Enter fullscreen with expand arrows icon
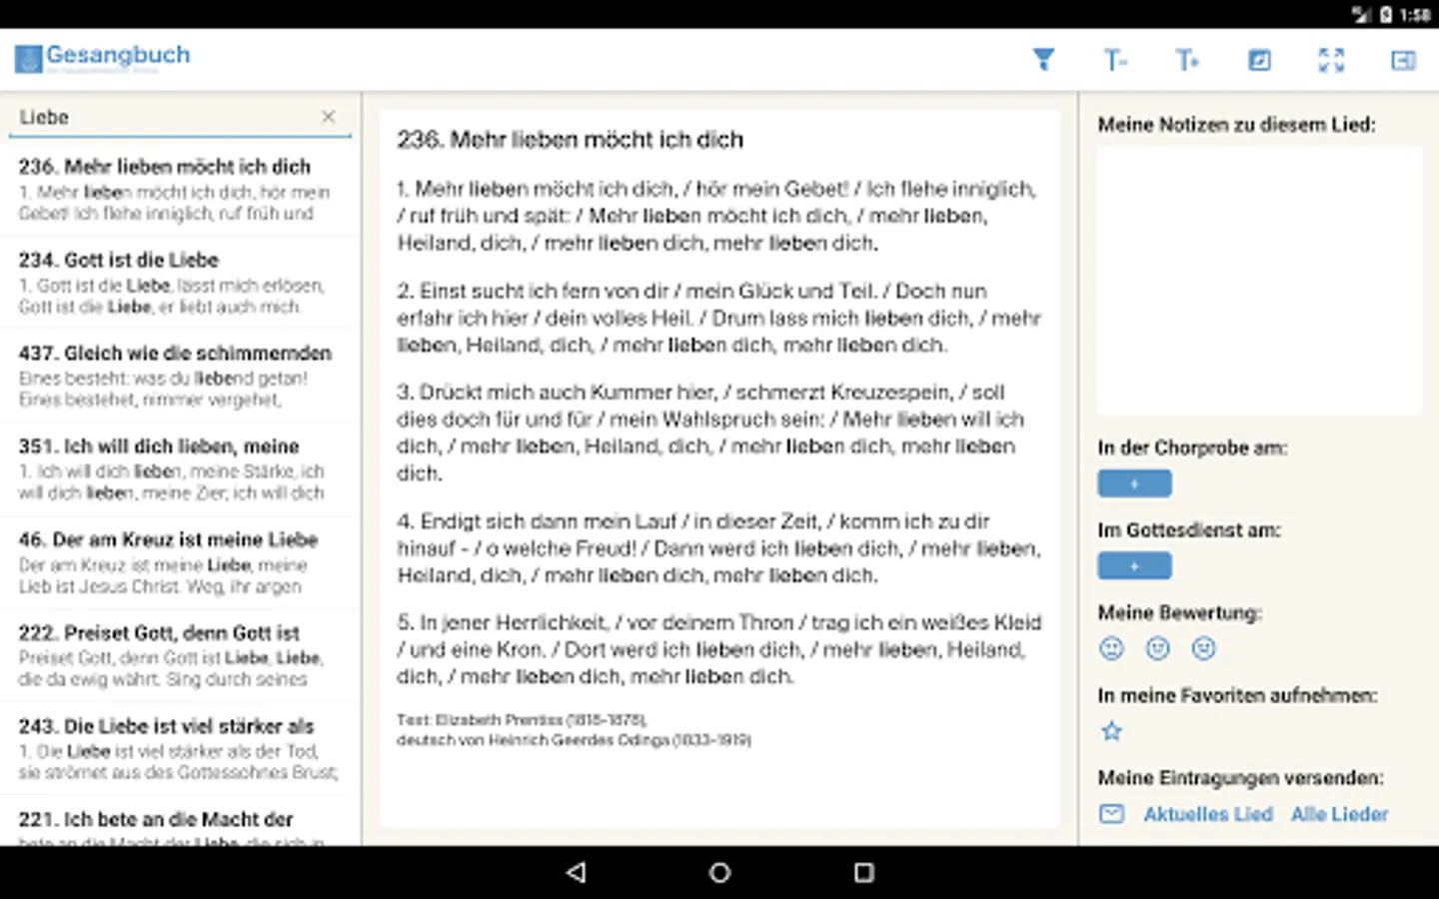Viewport: 1439px width, 899px height. pos(1331,60)
